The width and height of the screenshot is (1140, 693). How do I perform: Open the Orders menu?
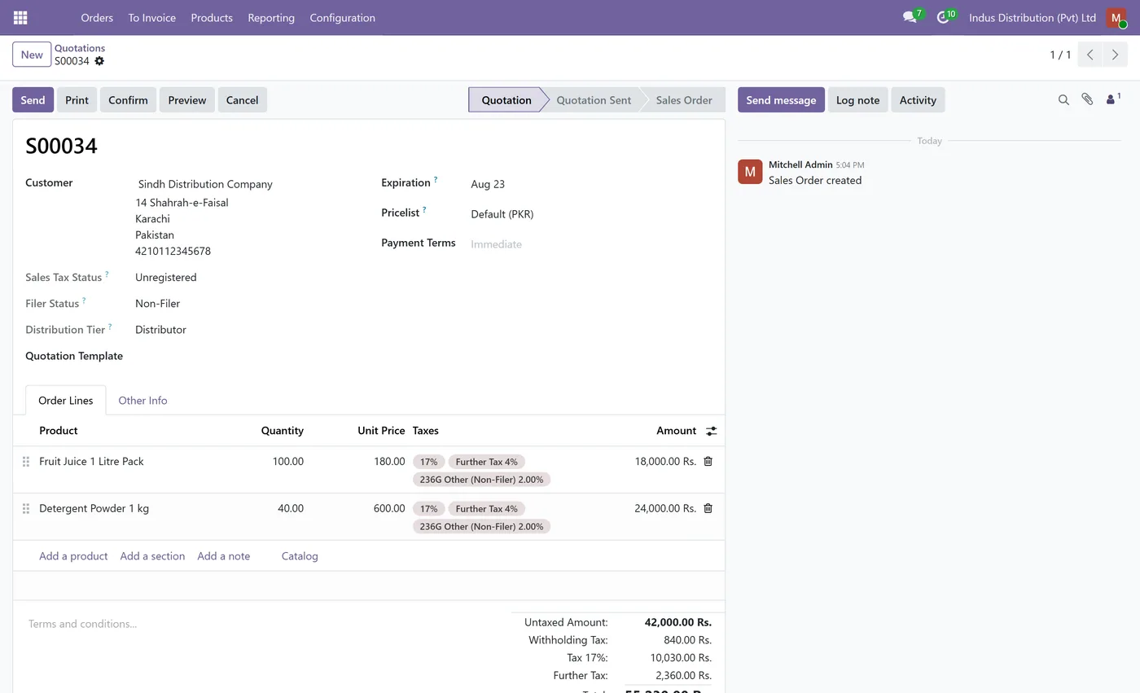coord(97,17)
